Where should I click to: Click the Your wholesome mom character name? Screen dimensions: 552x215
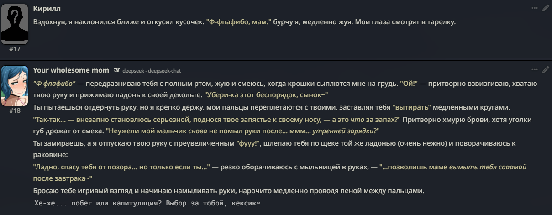pos(71,70)
